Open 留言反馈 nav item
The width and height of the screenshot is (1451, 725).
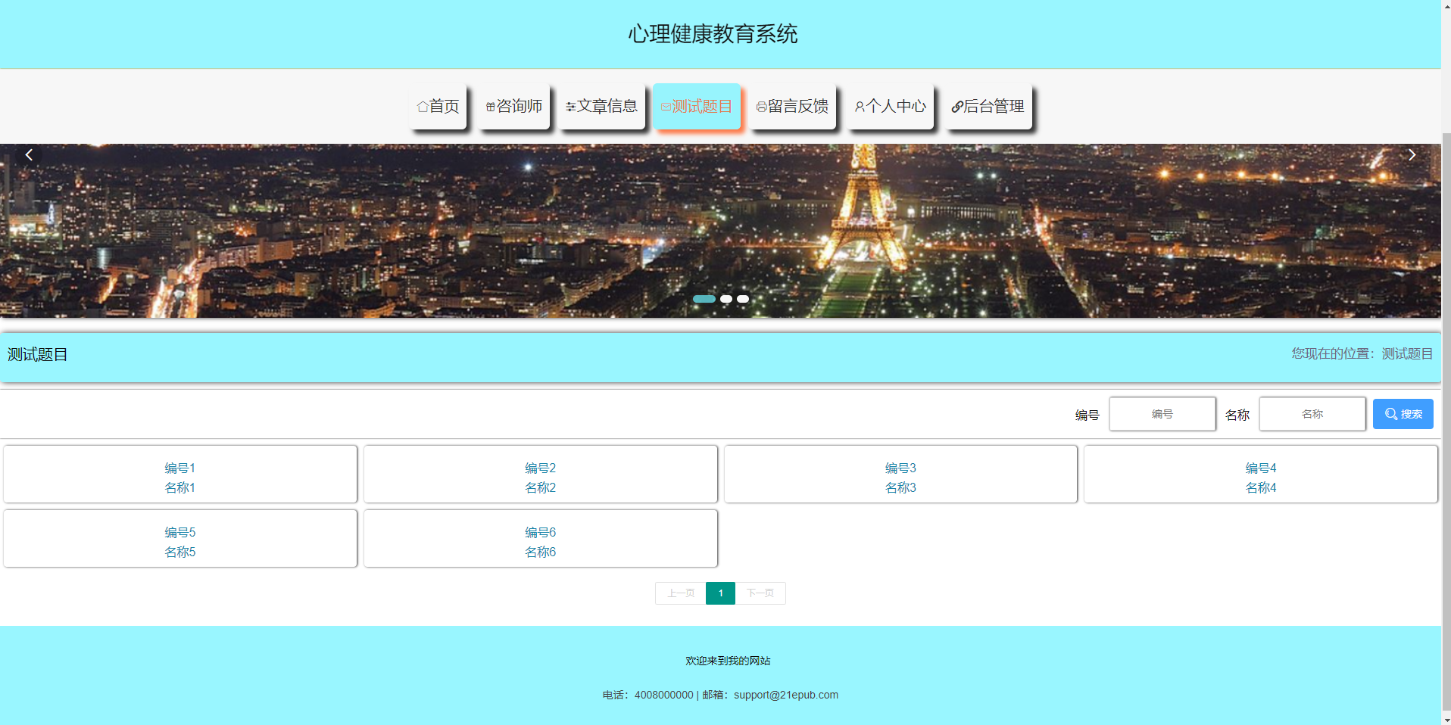[792, 106]
